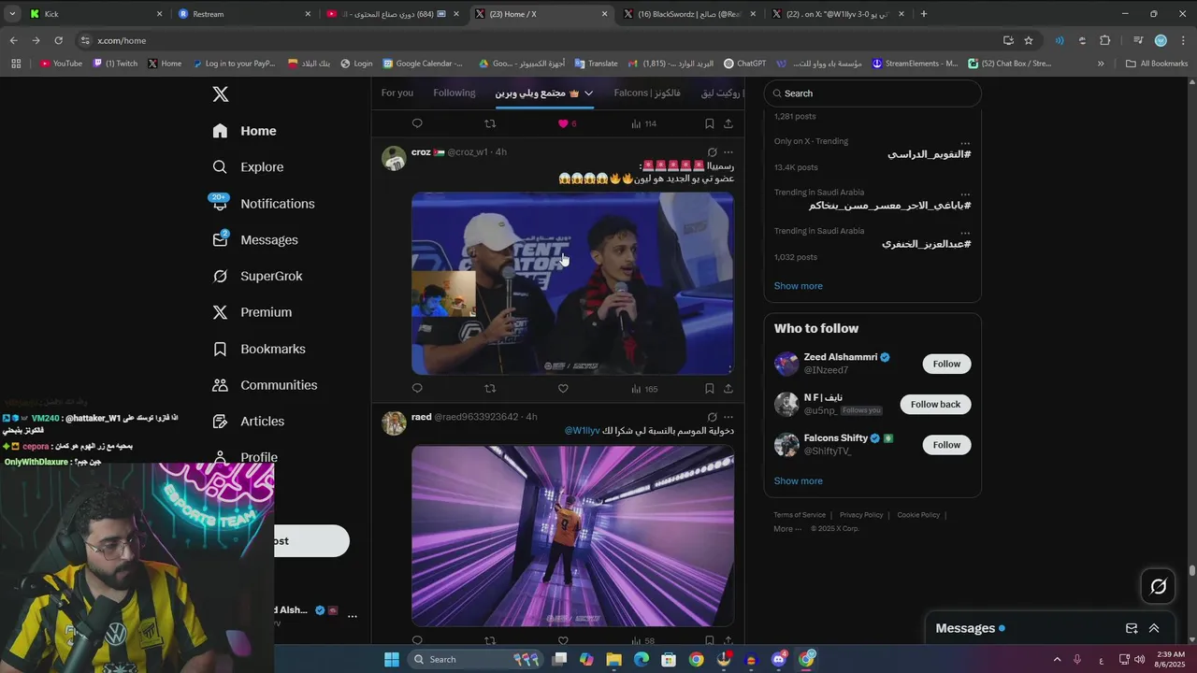Open Chrome extensions puzzle icon
This screenshot has height=673, width=1197.
pos(1104,40)
